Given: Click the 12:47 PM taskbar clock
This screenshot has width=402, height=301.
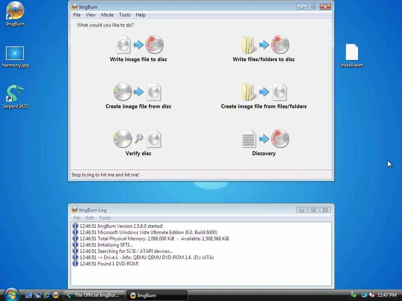Looking at the screenshot, I should (x=387, y=295).
